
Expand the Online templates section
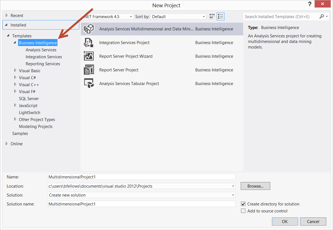pos(6,144)
